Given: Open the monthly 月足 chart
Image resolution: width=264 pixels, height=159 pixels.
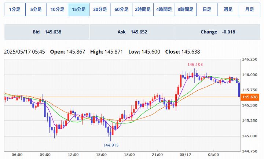Looking at the screenshot, I should [249, 9].
